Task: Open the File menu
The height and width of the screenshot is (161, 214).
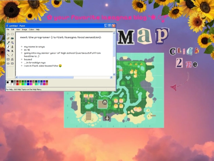Action: (x=8, y=29)
